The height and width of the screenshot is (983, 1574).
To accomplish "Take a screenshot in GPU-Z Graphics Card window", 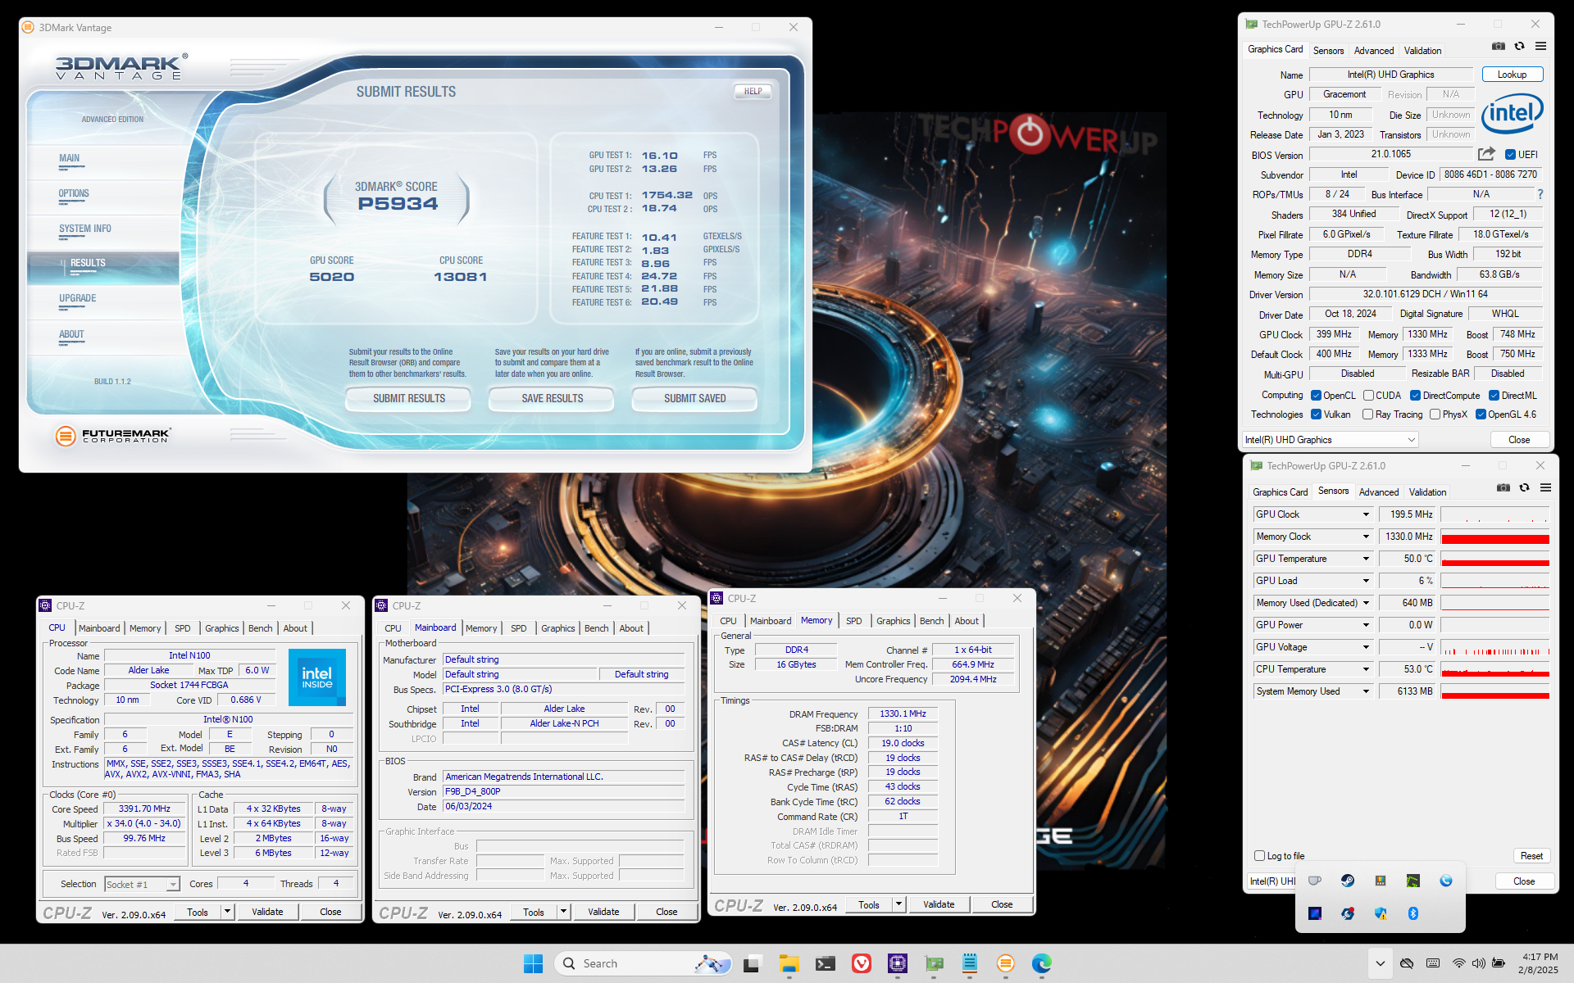I will [1499, 47].
